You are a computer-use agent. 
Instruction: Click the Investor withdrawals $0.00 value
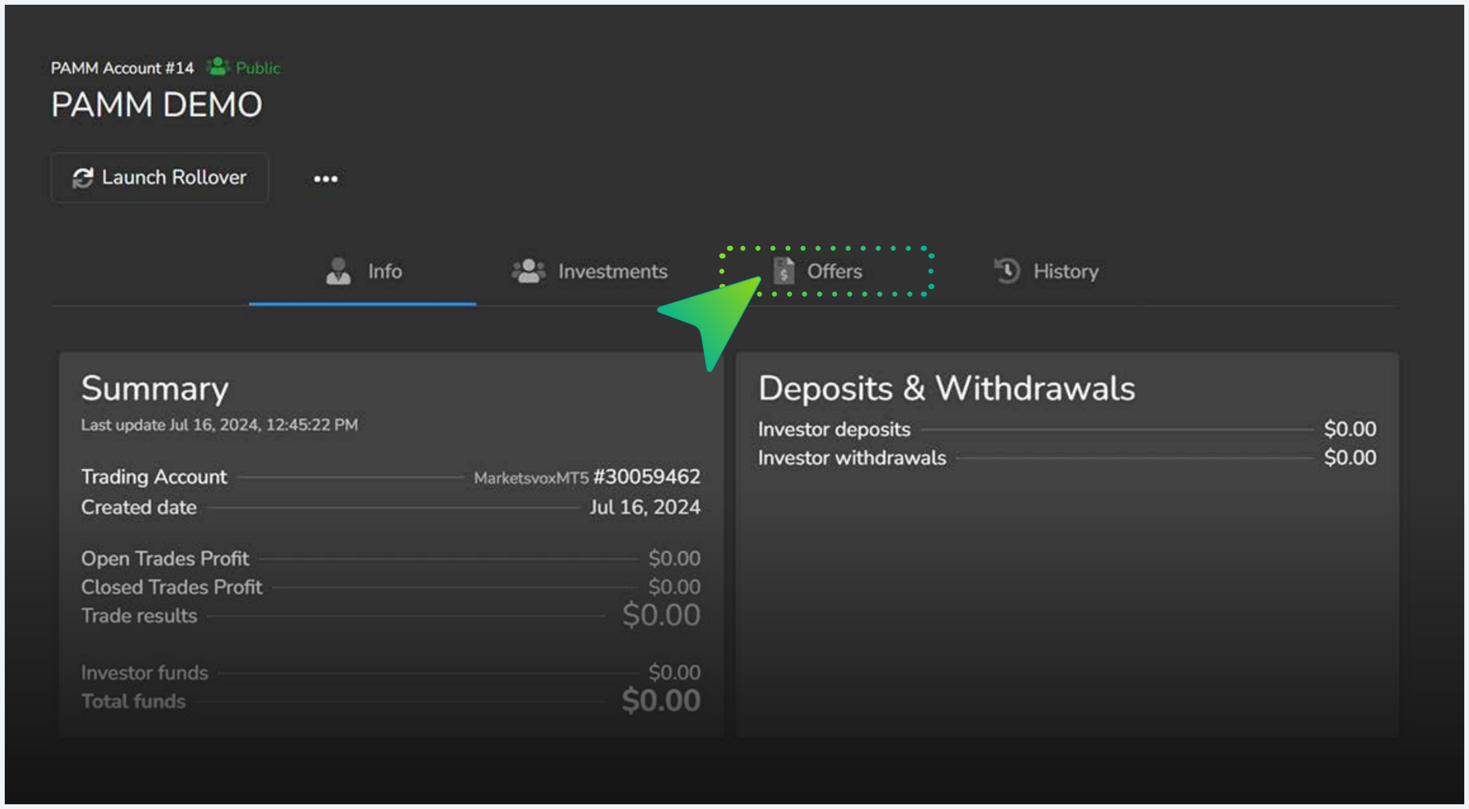[x=1350, y=458]
